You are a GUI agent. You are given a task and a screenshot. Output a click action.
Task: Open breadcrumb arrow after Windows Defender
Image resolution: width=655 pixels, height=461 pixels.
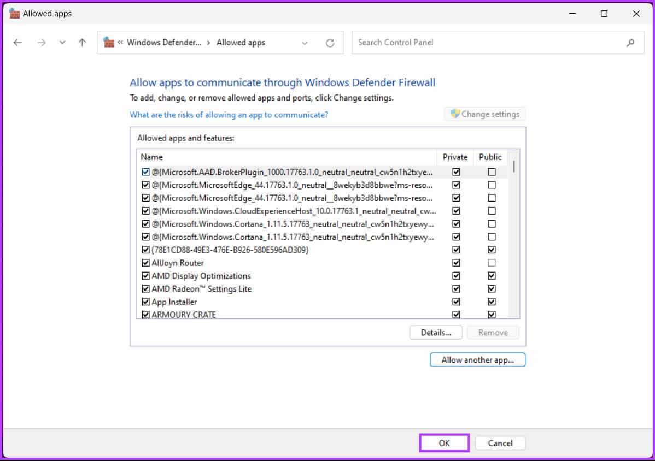pos(208,43)
